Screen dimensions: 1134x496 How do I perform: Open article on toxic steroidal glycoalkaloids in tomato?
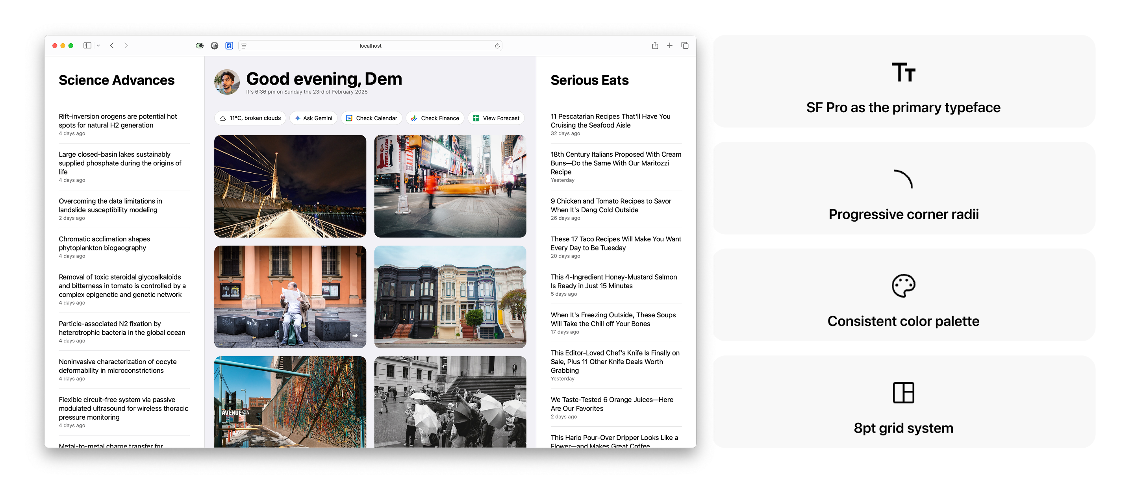pyautogui.click(x=124, y=289)
